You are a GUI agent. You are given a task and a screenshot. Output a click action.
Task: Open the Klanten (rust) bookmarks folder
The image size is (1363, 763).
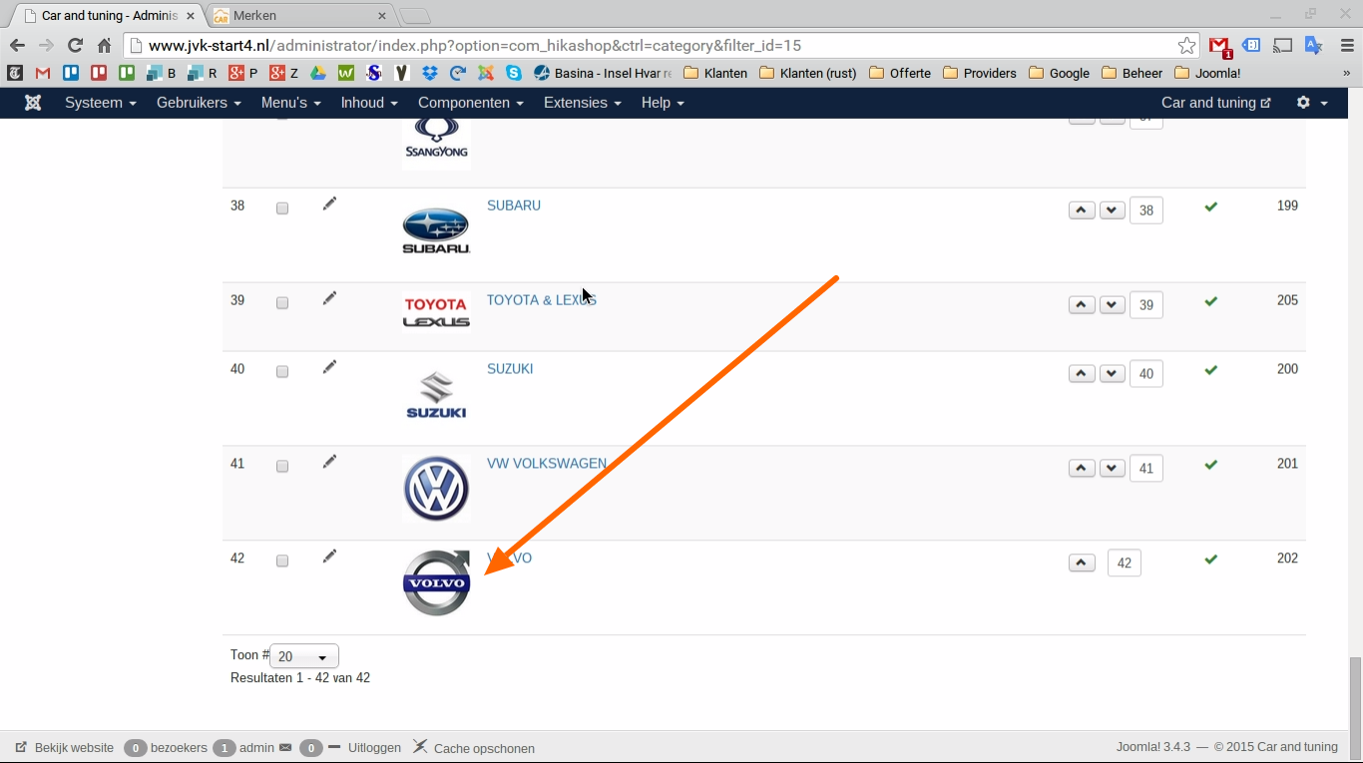click(807, 73)
